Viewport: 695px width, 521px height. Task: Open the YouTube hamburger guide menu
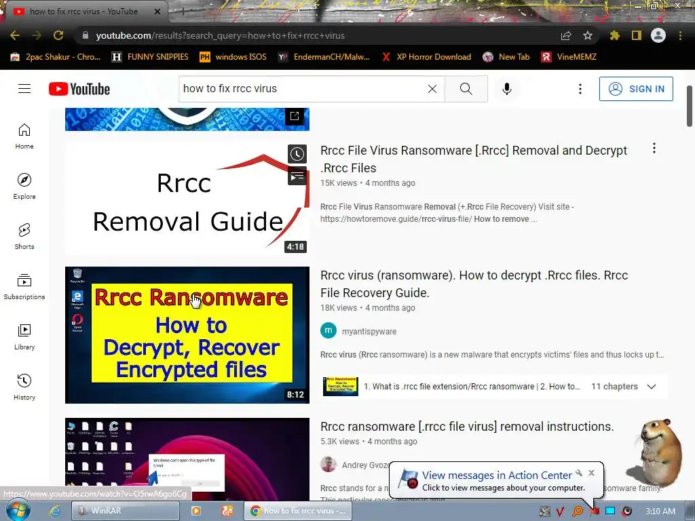pos(24,89)
